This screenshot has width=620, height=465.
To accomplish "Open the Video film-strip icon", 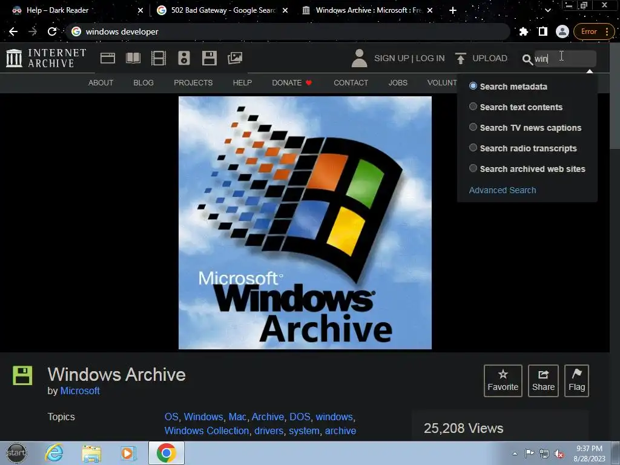I will point(159,58).
